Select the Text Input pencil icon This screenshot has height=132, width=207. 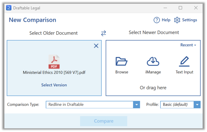(184, 61)
